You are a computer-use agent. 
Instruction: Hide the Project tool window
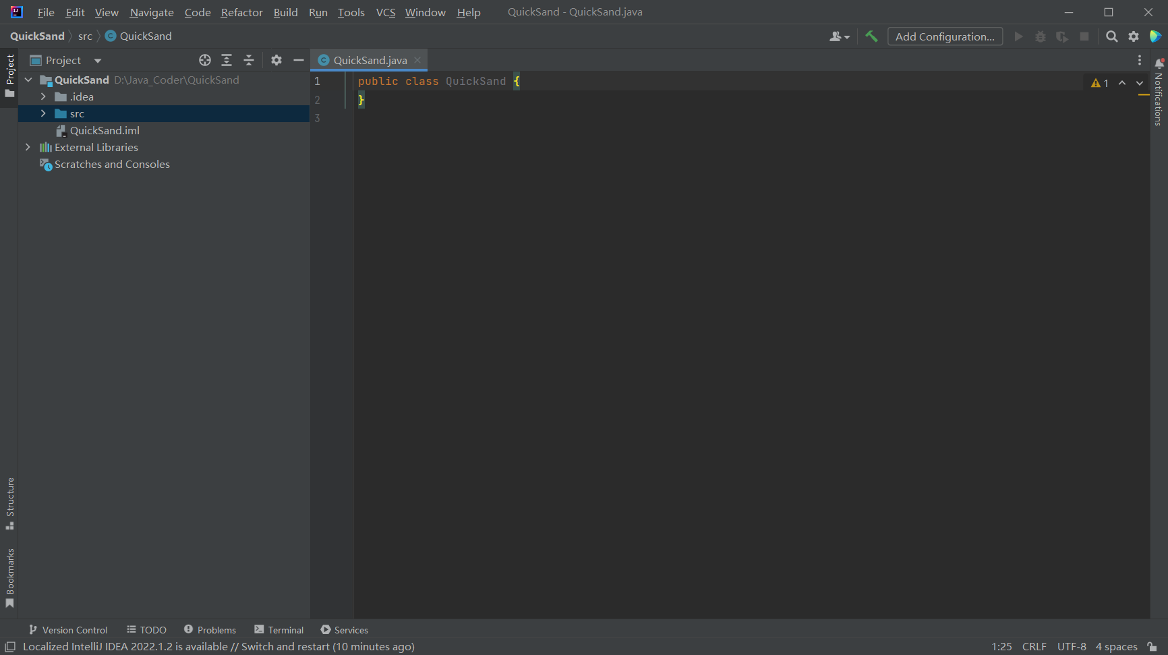click(299, 60)
